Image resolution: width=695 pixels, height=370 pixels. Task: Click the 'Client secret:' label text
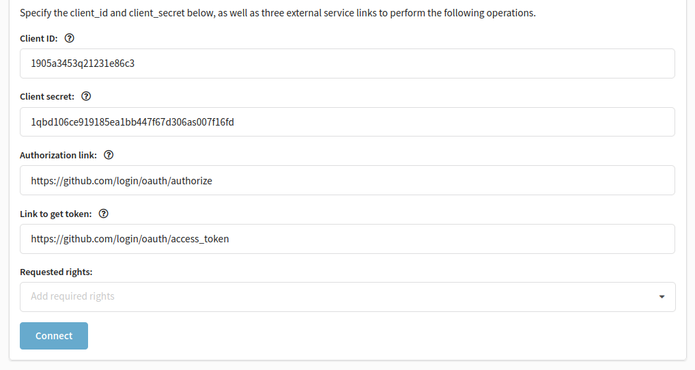47,97
